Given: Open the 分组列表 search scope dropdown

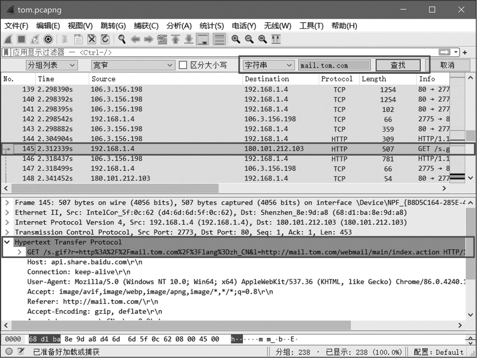Looking at the screenshot, I should coord(51,65).
